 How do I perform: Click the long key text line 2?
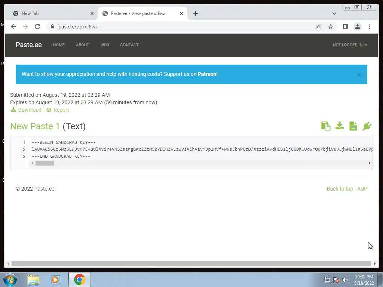202,149
